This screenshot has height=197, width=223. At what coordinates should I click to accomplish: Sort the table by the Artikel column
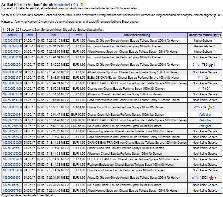[x=12, y=35]
